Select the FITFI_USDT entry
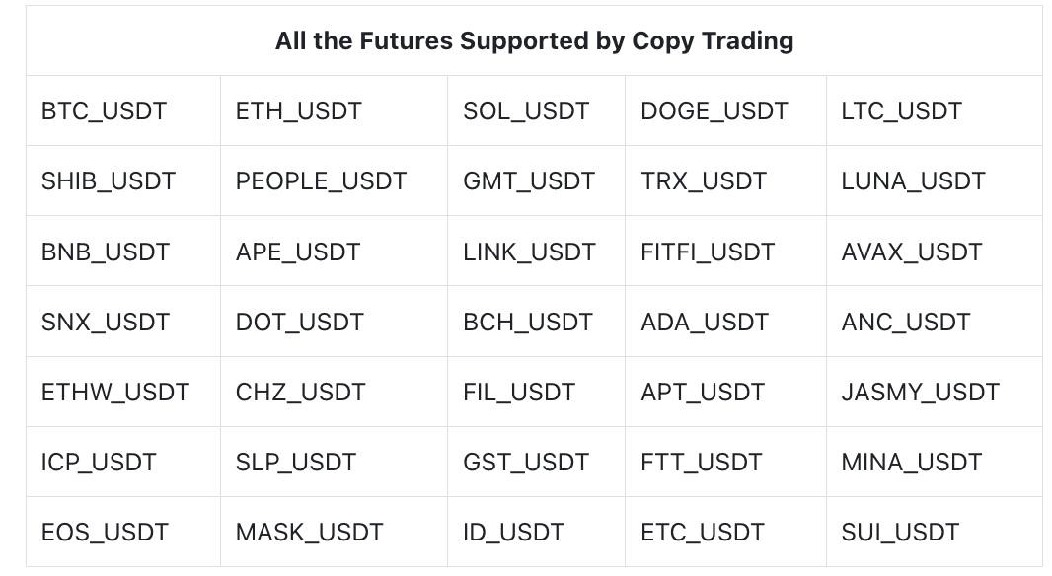The height and width of the screenshot is (576, 1052). tap(708, 252)
